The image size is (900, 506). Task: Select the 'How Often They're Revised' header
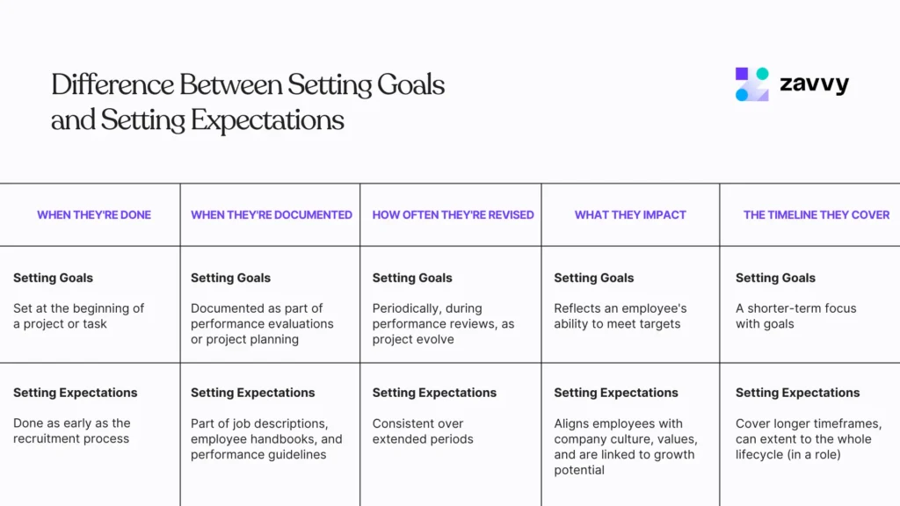[453, 215]
